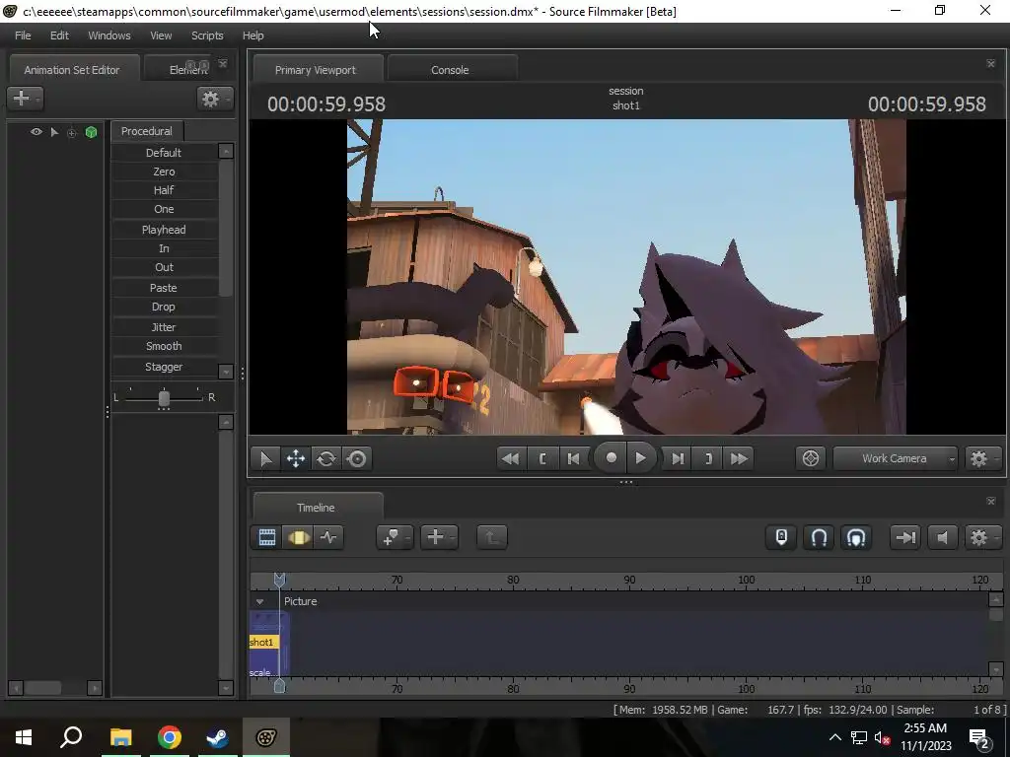Open the notification center icon
Viewport: 1010px width, 757px height.
[979, 737]
